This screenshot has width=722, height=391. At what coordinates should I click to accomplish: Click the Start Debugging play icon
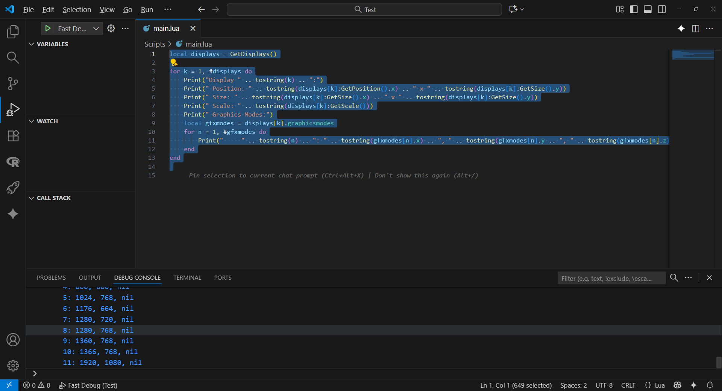48,29
